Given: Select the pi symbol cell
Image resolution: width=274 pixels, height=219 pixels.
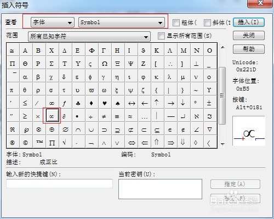Looking at the screenshot, I should pyautogui.click(x=12, y=90).
